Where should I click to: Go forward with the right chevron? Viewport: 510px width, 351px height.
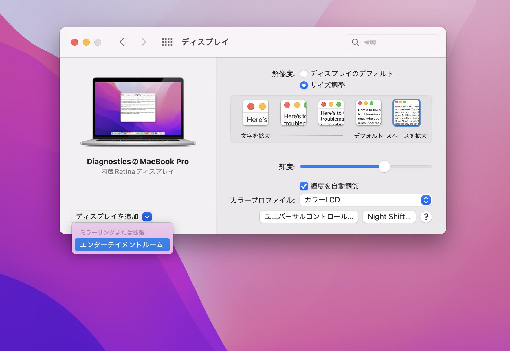pyautogui.click(x=144, y=42)
